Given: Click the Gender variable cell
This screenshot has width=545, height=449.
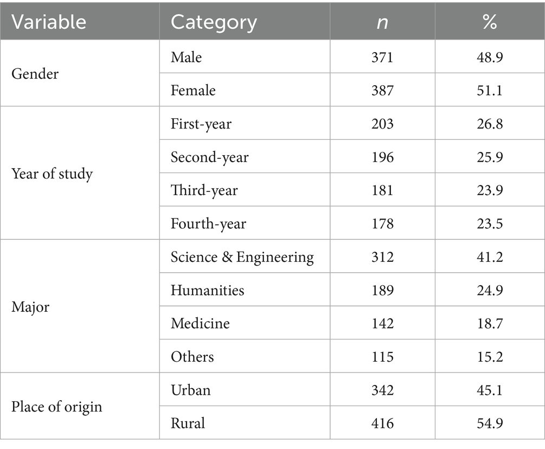Looking at the screenshot, I should (35, 73).
